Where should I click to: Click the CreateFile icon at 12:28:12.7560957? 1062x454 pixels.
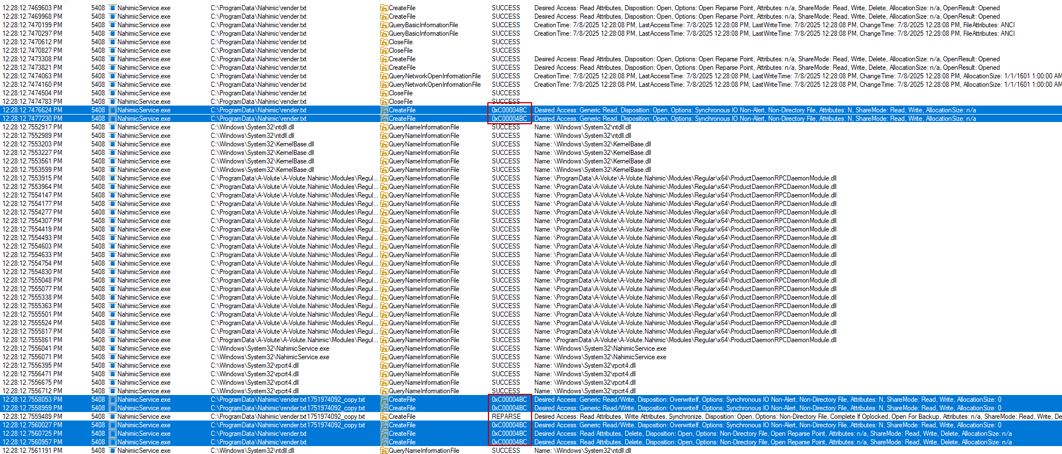tap(384, 442)
